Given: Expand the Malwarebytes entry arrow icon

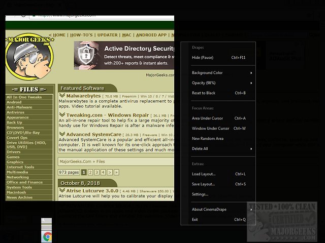Looking at the screenshot, I should point(62,96).
